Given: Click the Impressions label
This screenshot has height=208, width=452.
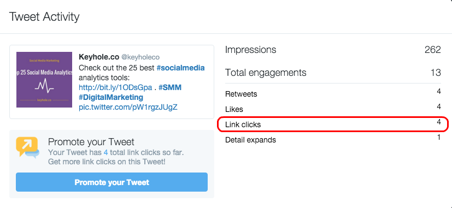Looking at the screenshot, I should (250, 50).
